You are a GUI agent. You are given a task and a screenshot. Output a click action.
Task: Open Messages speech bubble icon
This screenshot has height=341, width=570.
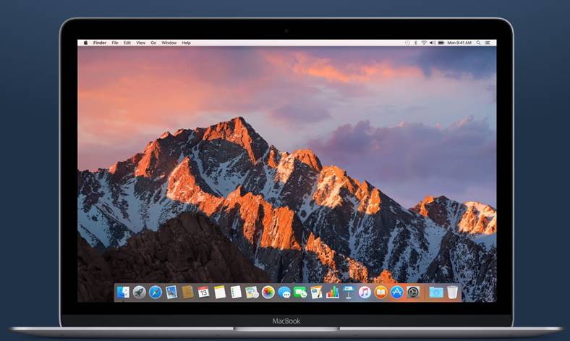point(284,292)
